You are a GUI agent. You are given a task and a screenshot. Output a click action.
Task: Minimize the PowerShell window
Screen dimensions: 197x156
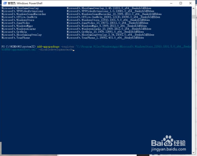[171, 3]
